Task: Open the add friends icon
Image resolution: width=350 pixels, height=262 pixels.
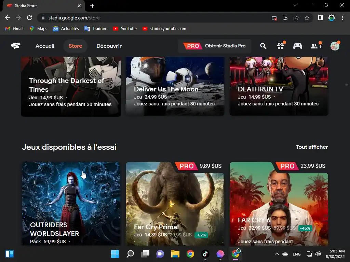Action: pos(316,46)
